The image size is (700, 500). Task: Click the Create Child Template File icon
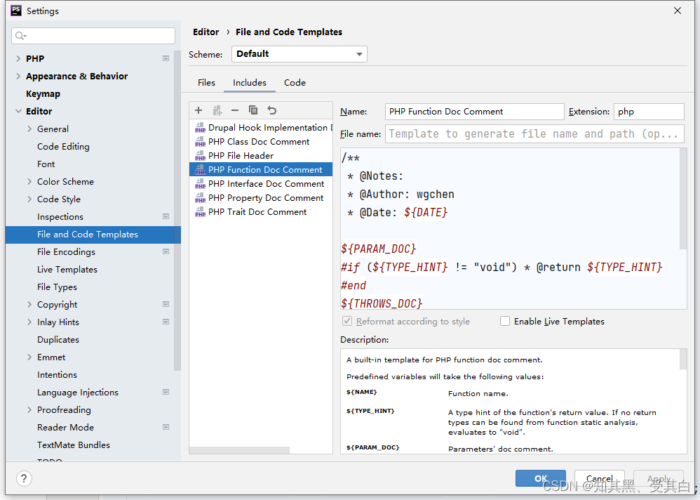(x=217, y=110)
